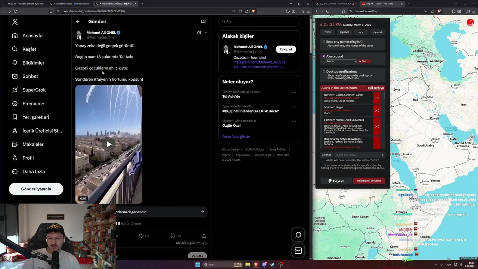Open the instagram.com/Mehmet_Ali_Onel link
Image resolution: width=478 pixels, height=269 pixels.
[260, 62]
